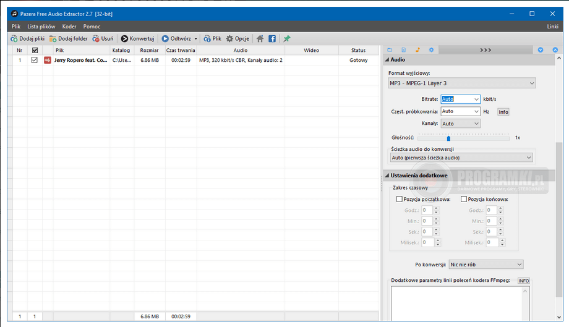Play the file with Odtwórz
This screenshot has height=327, width=569.
point(176,38)
